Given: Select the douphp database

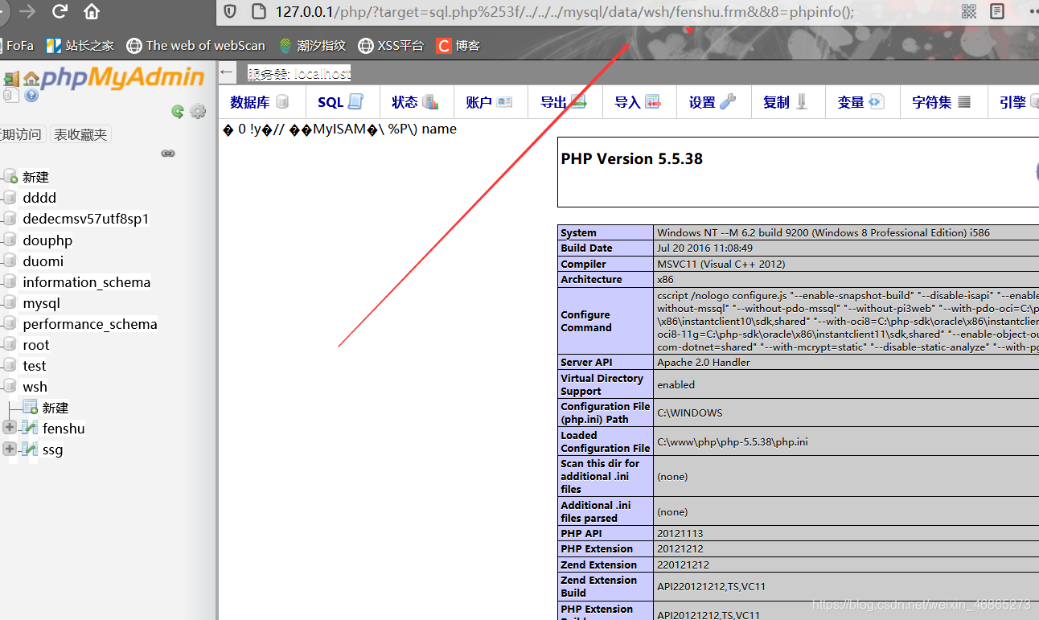Looking at the screenshot, I should (x=47, y=240).
